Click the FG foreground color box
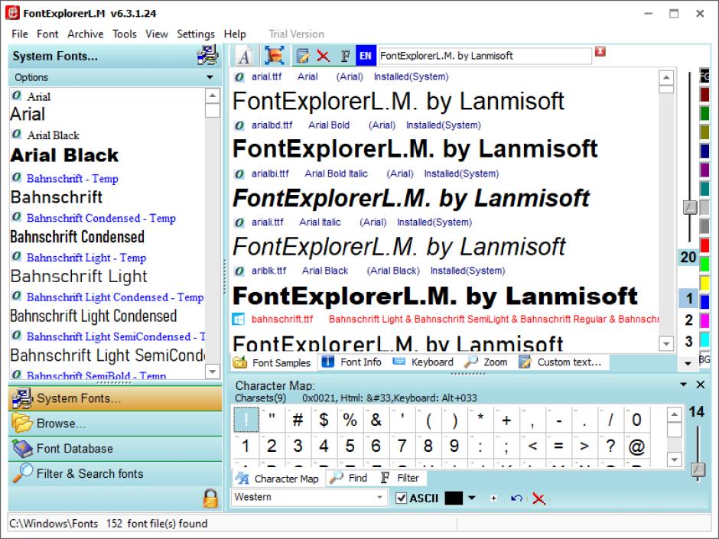This screenshot has width=719, height=539. pos(704,76)
